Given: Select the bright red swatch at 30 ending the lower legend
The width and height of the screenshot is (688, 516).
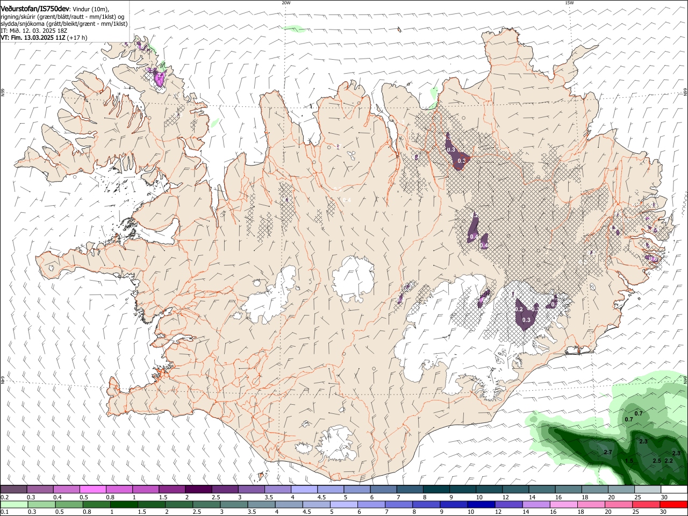Looking at the screenshot, I should click(674, 505).
